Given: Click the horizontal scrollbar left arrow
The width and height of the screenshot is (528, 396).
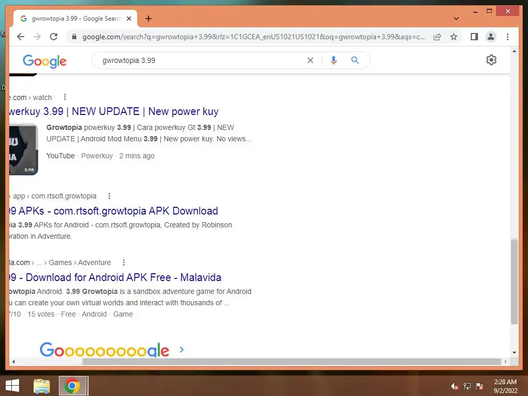Looking at the screenshot, I should (13, 361).
